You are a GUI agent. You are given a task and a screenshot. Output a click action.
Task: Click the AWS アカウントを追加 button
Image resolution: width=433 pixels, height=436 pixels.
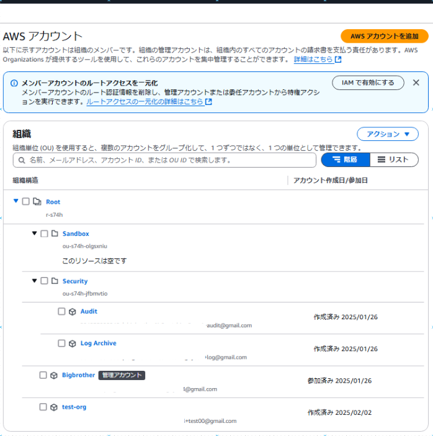(x=385, y=36)
